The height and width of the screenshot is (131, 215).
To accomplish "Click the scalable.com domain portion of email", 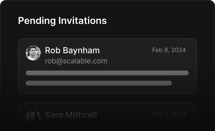I will [85, 61].
